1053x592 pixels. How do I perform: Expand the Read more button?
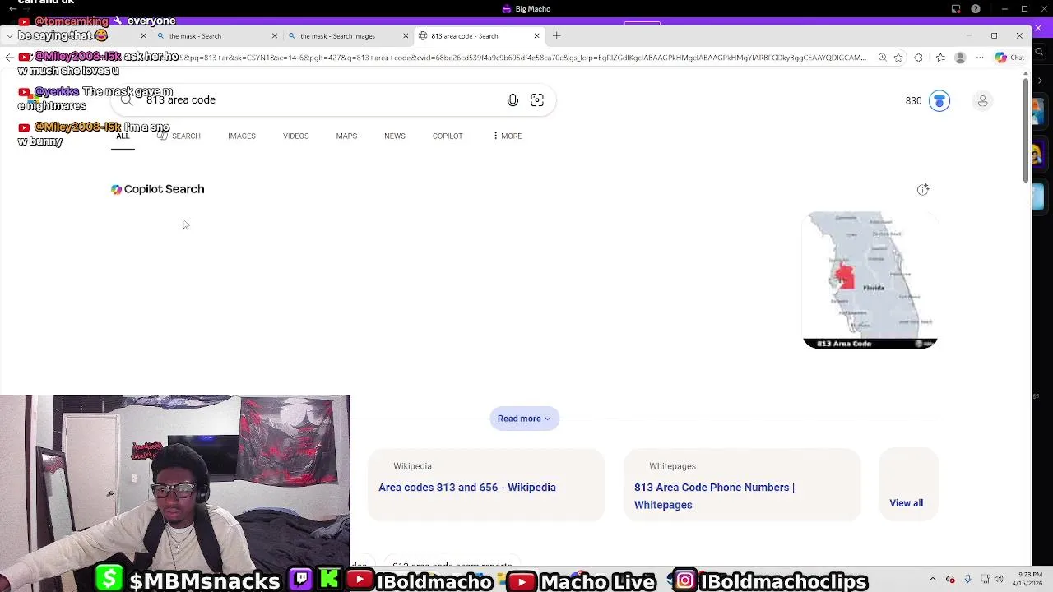[x=524, y=419]
